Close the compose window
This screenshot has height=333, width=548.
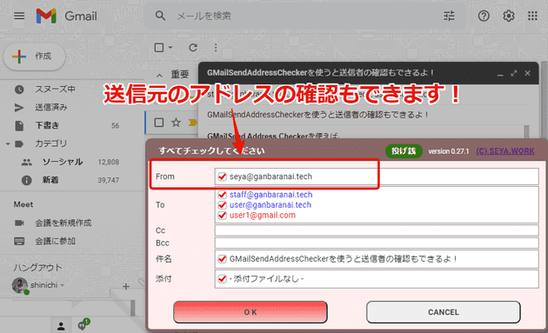(x=527, y=73)
